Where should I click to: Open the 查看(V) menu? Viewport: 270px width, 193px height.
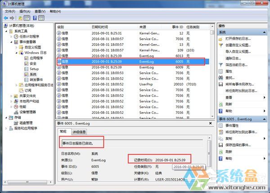coord(40,12)
